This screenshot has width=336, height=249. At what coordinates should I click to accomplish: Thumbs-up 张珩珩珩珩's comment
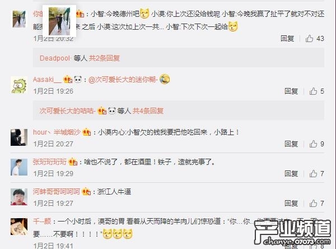click(x=313, y=173)
